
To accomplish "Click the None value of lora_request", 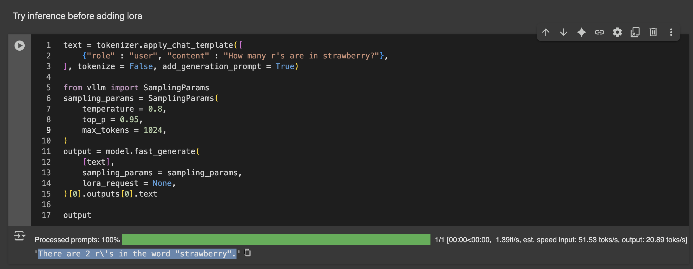I will pos(162,183).
